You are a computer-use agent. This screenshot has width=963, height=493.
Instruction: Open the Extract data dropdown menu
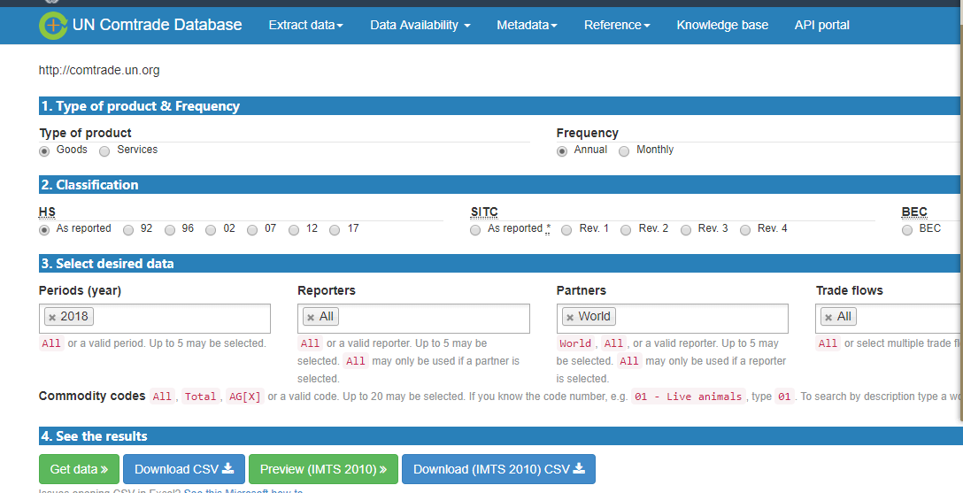[306, 25]
